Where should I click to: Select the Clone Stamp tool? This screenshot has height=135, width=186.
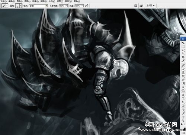[x=183, y=73]
